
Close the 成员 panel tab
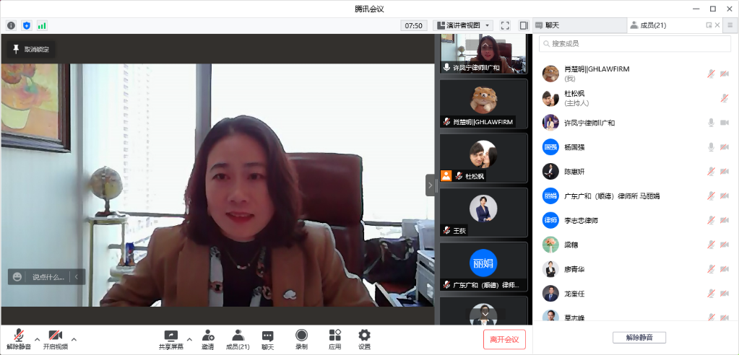(717, 25)
